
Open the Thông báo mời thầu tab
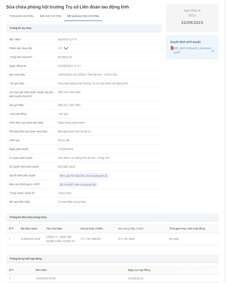click(x=22, y=16)
